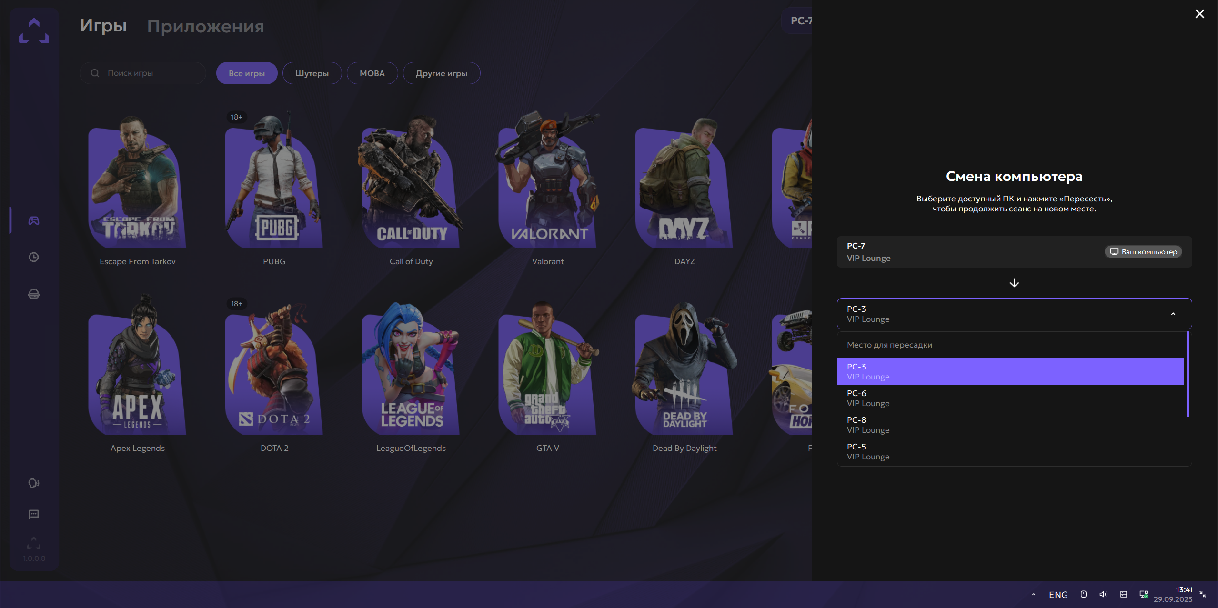Open the games controller icon in sidebar
Image resolution: width=1218 pixels, height=608 pixels.
coord(34,220)
